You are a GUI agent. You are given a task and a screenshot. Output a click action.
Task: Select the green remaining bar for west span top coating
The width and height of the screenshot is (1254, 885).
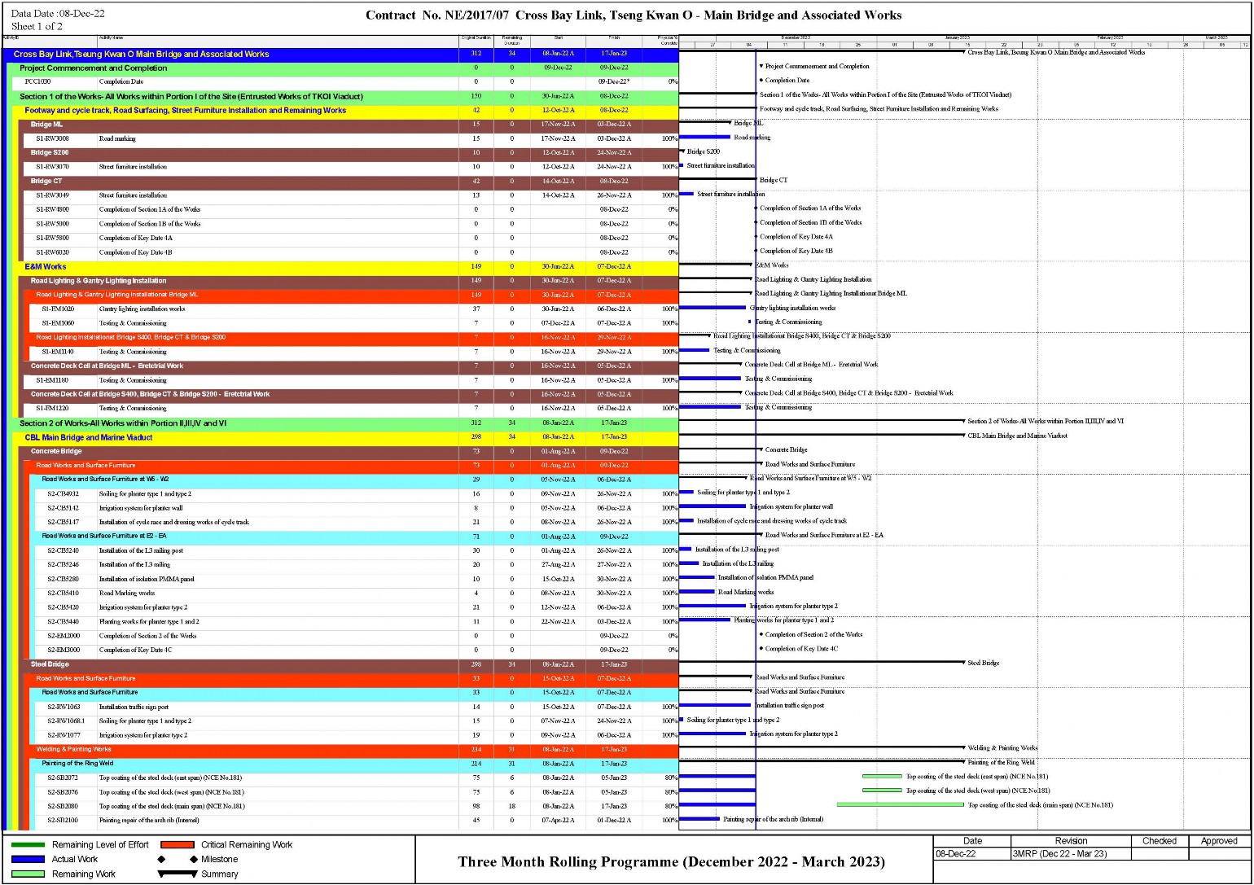pos(882,790)
